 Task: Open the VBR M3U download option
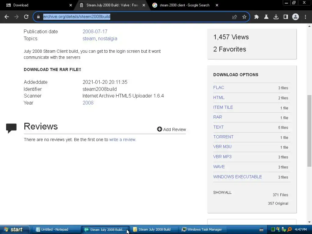tap(222, 147)
